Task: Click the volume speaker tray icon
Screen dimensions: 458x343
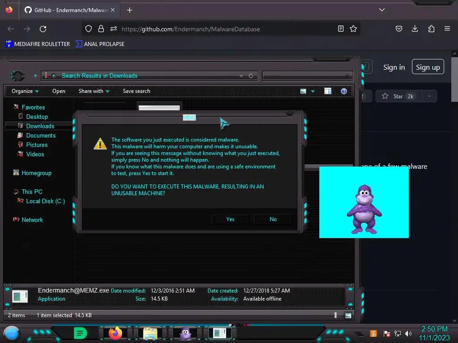Action: (408, 333)
